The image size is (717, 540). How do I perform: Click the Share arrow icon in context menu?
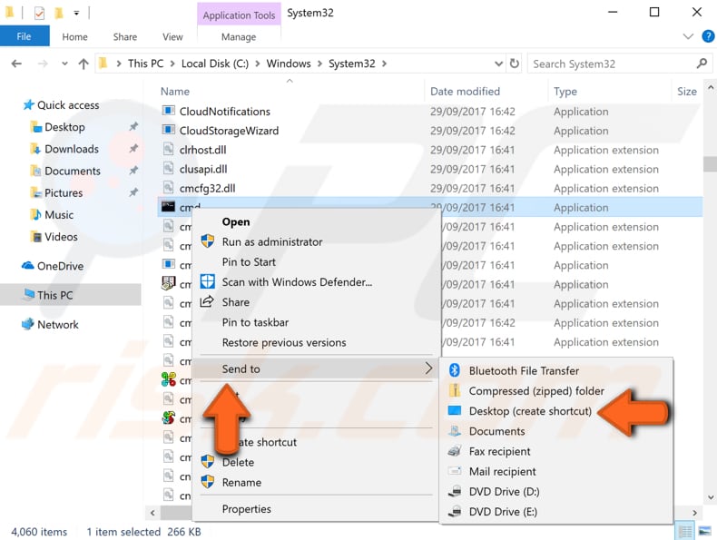tap(207, 302)
